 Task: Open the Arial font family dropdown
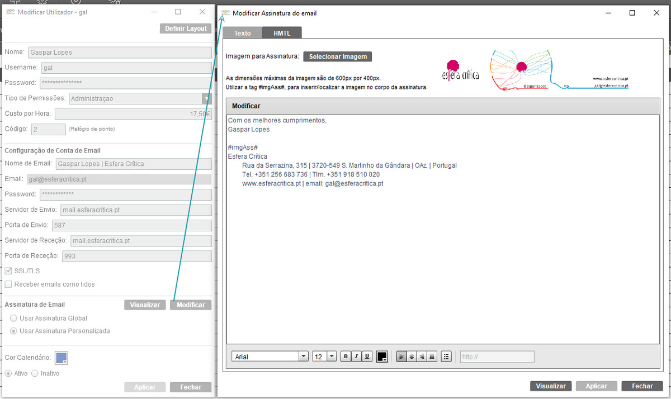tap(304, 357)
